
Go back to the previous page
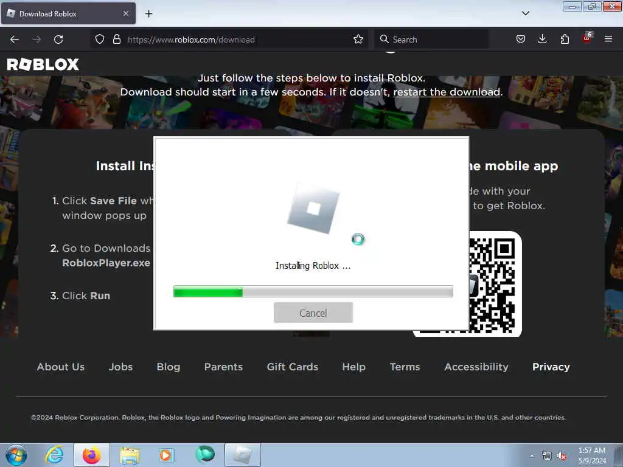pyautogui.click(x=15, y=40)
